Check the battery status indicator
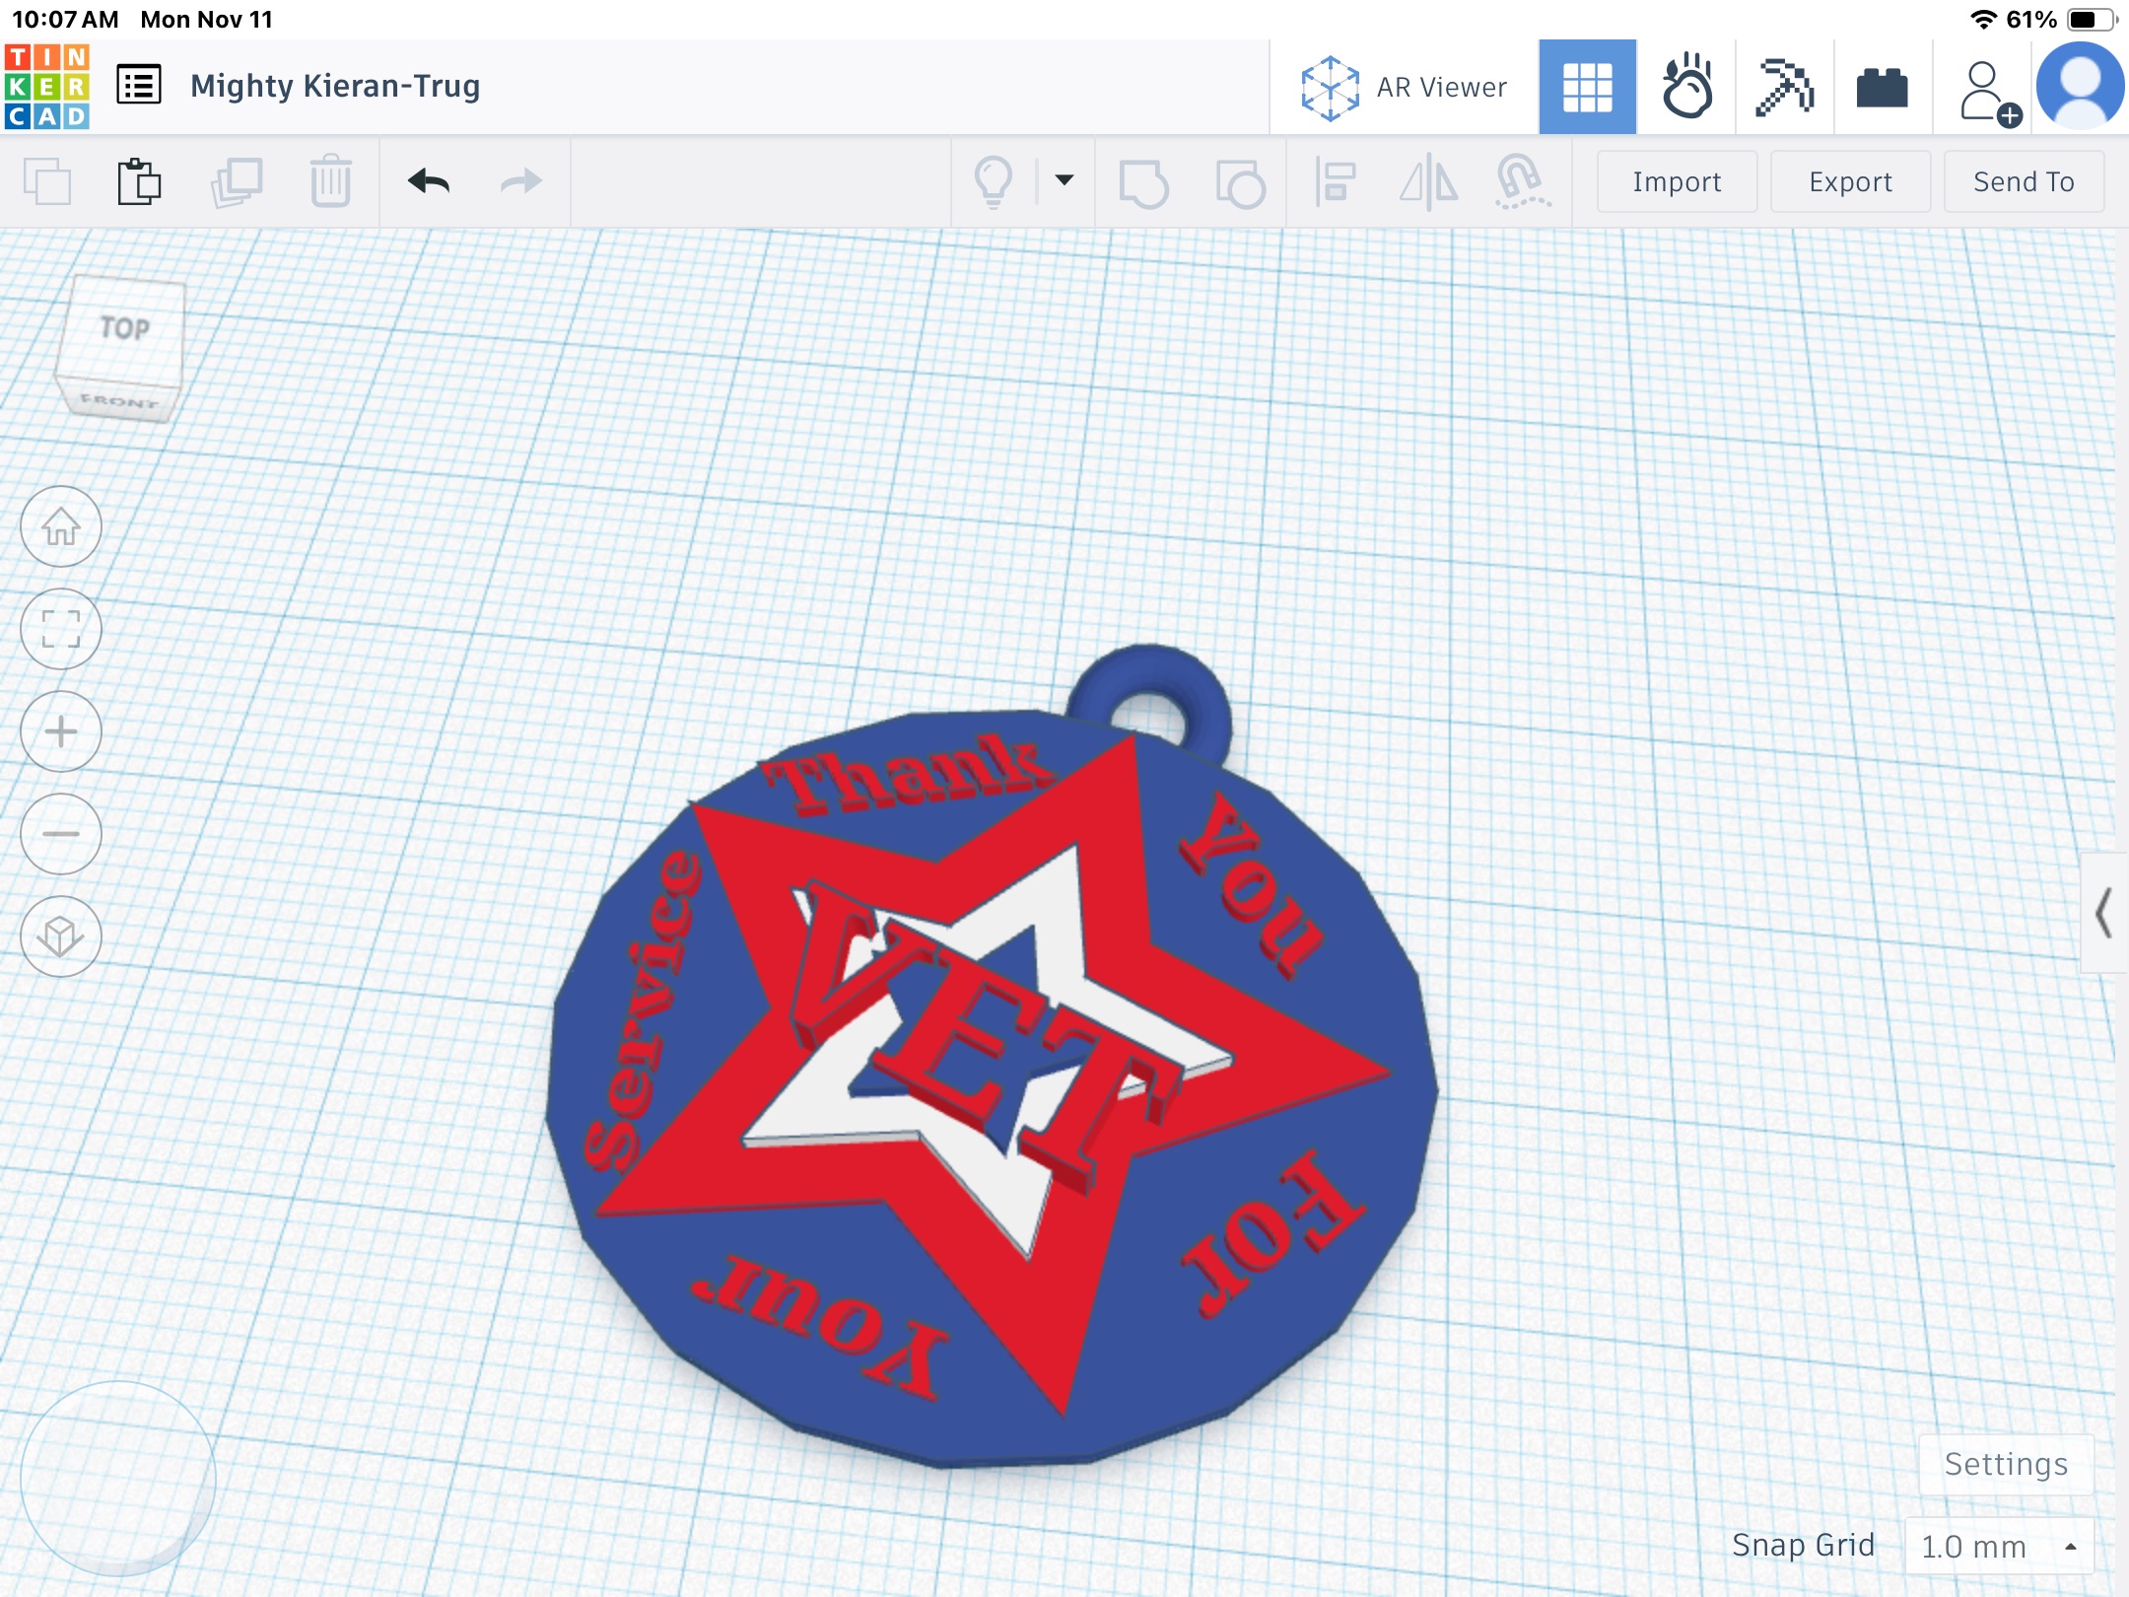 tap(2092, 20)
